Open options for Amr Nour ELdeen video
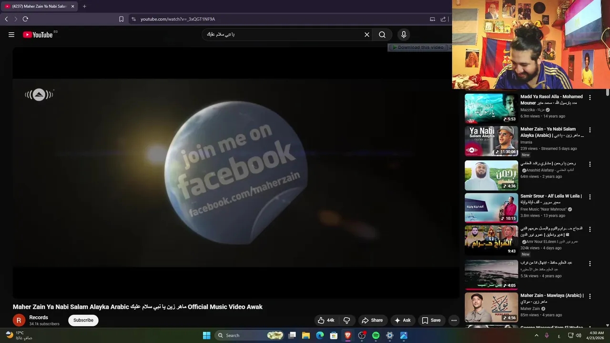The width and height of the screenshot is (610, 343). pyautogui.click(x=590, y=229)
